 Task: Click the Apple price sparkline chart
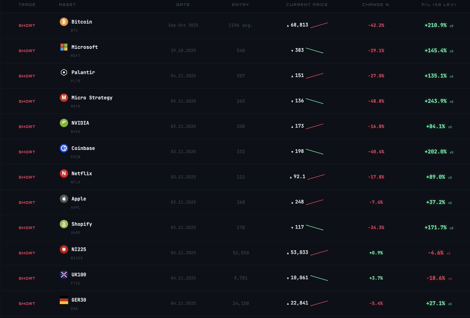coord(315,202)
